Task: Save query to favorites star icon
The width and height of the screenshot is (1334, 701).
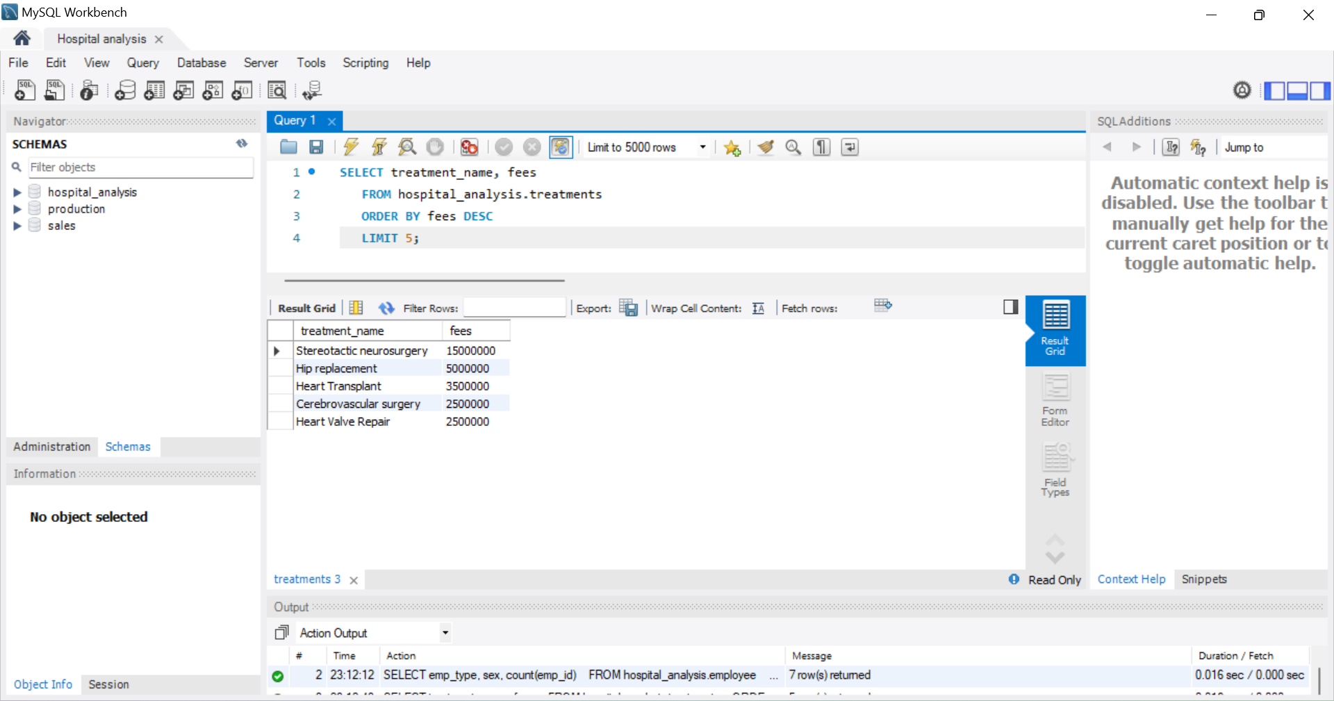Action: [x=732, y=147]
